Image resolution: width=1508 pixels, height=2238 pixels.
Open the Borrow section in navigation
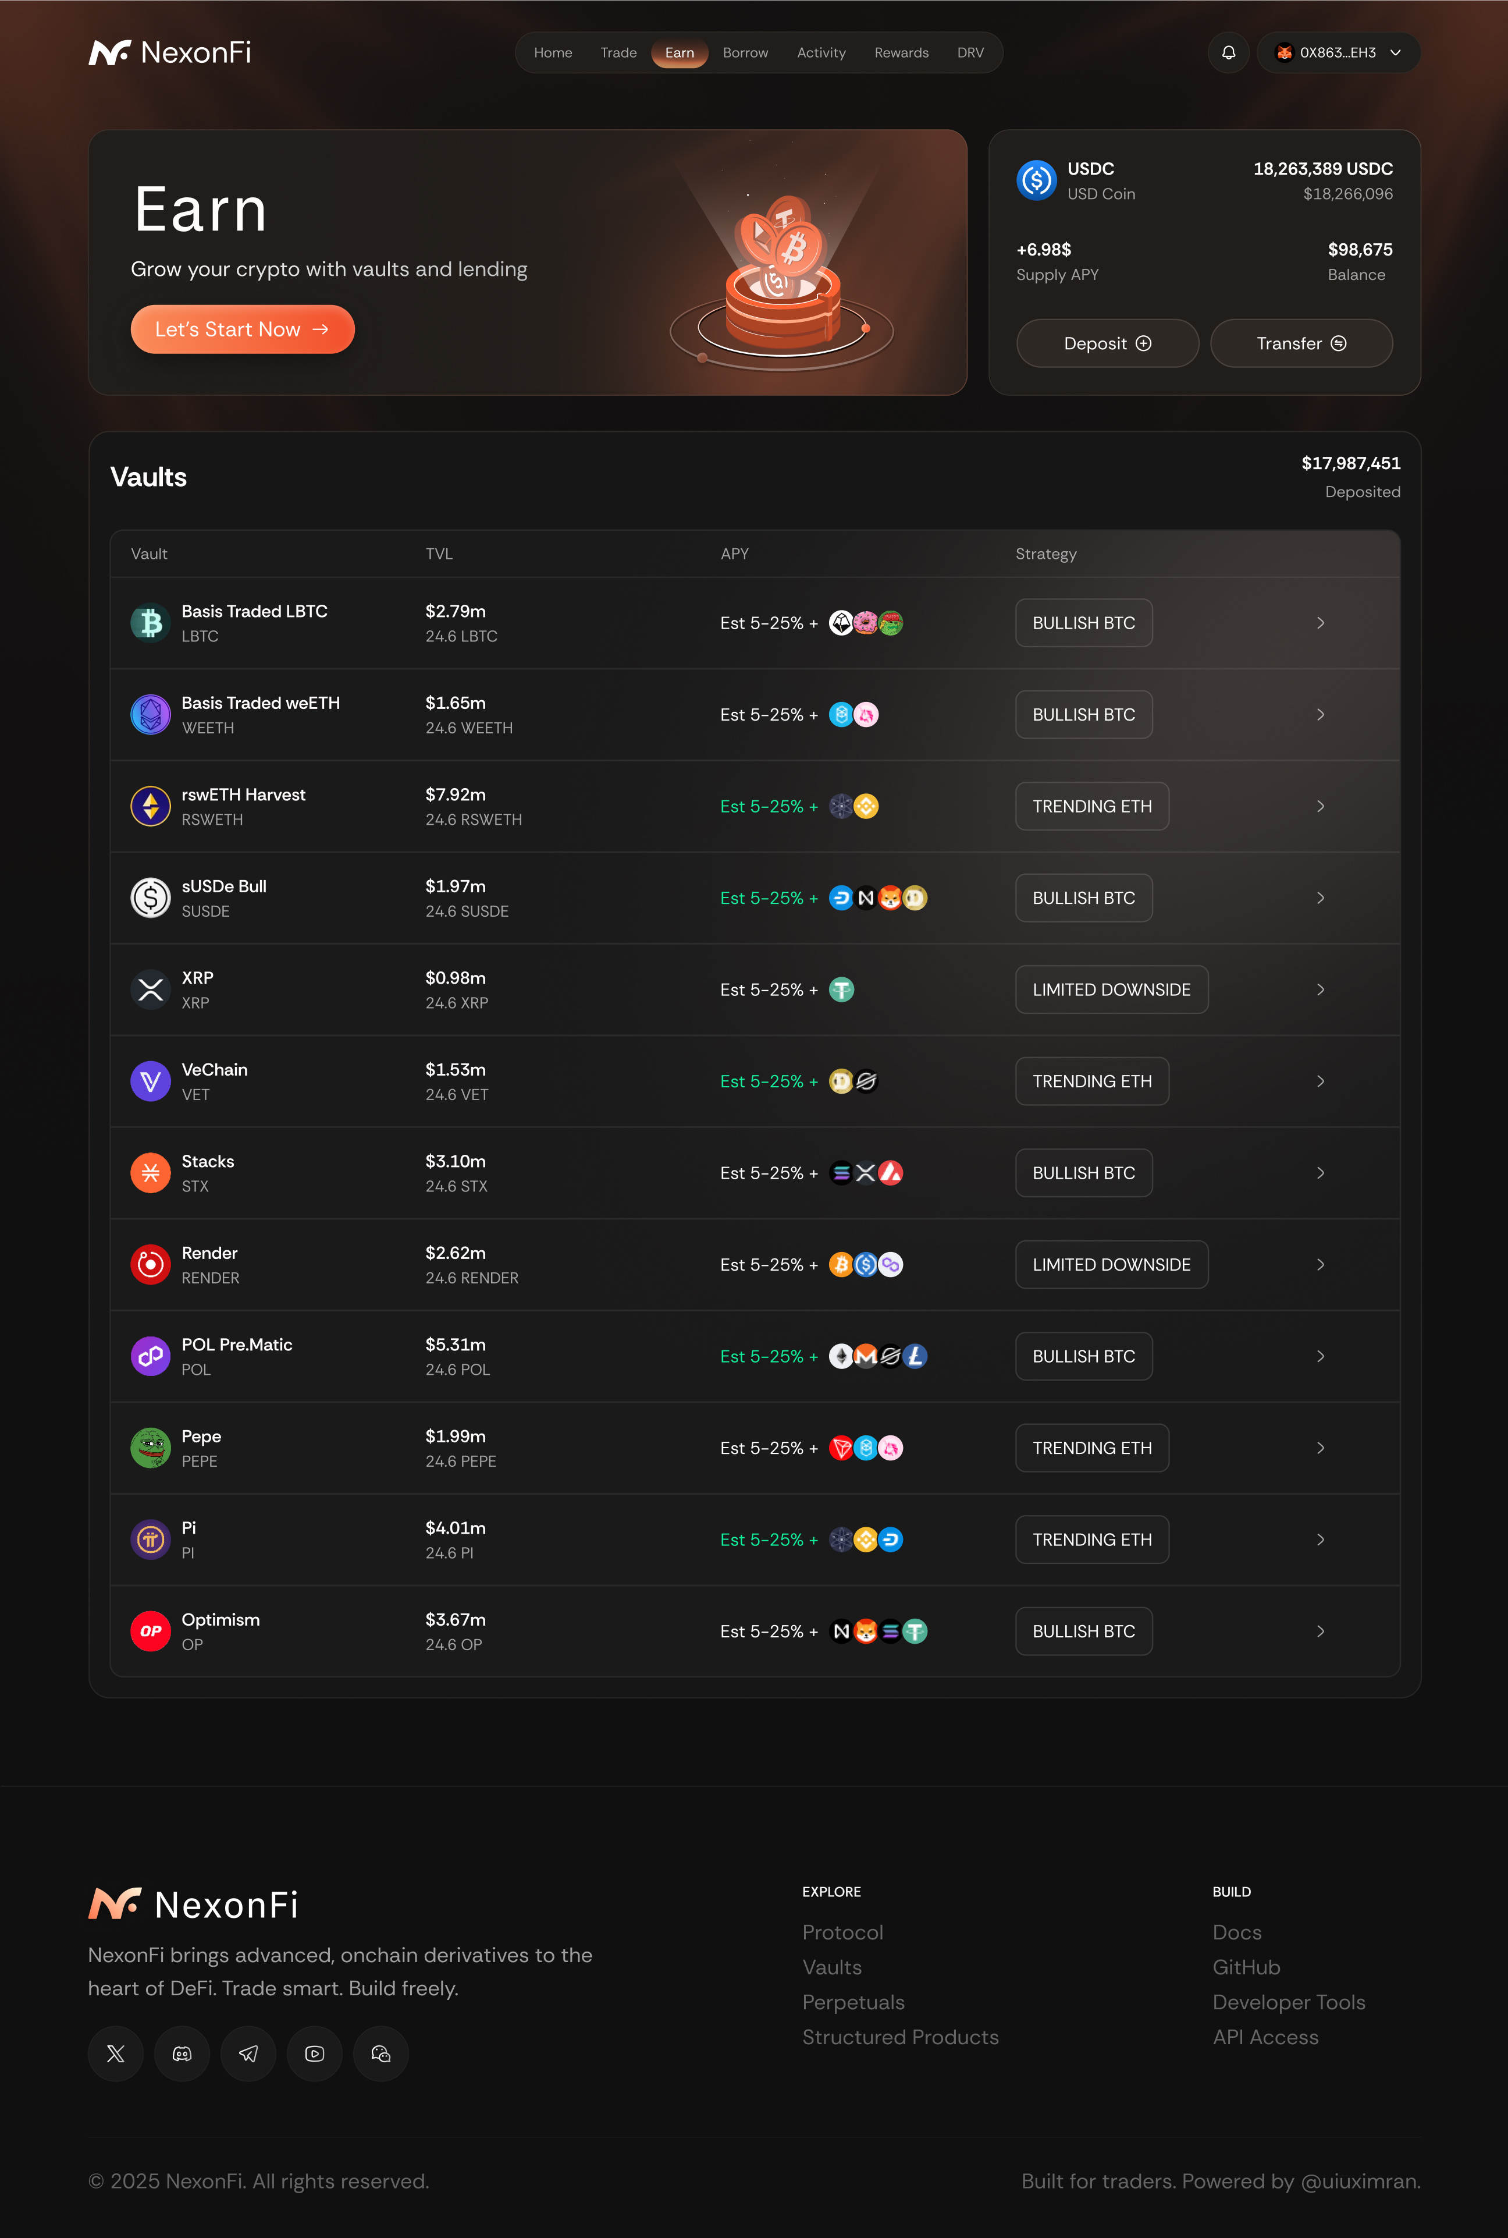point(745,53)
